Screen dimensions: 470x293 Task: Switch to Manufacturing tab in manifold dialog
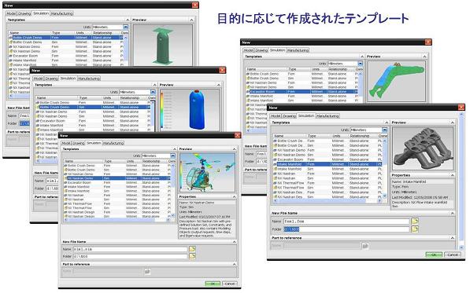(328, 116)
